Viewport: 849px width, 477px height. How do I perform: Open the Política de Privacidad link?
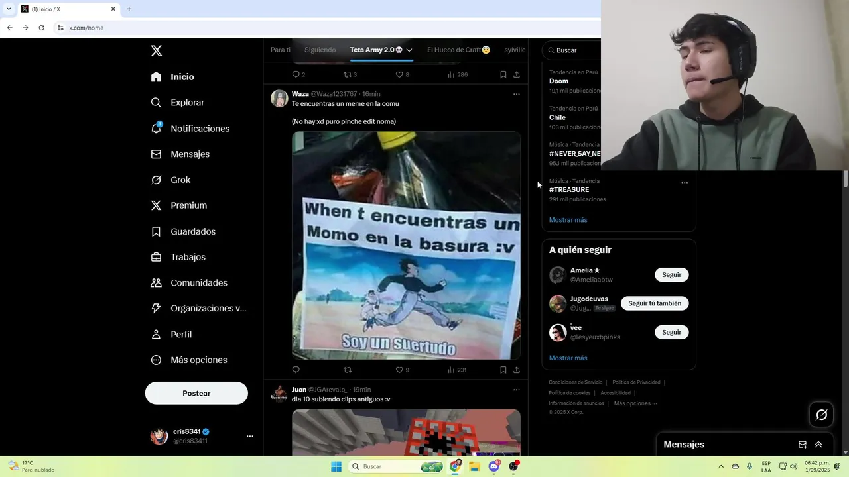click(636, 382)
